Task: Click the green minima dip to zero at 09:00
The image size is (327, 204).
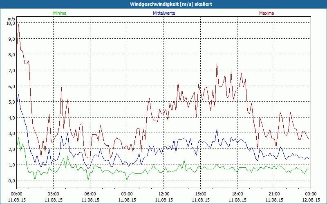Action: [x=127, y=179]
